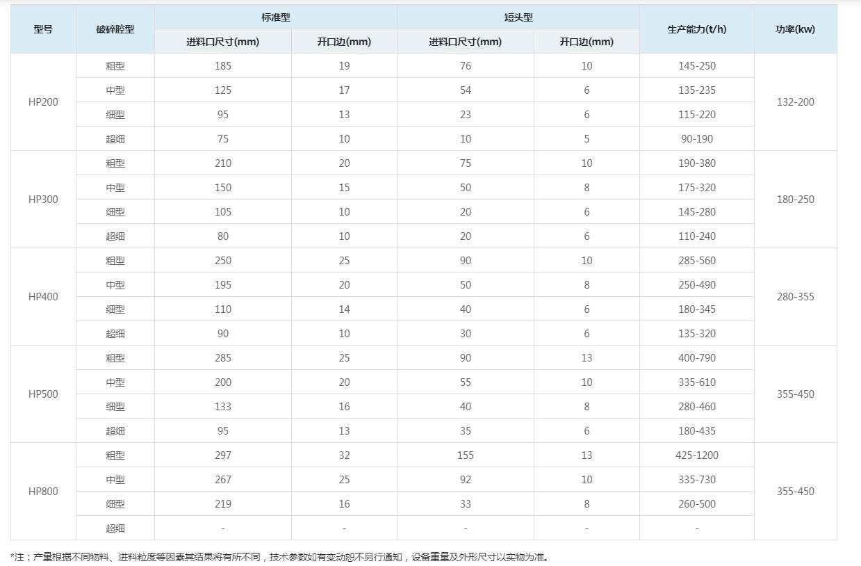
Task: Click capacity value 285-560
Action: click(697, 261)
